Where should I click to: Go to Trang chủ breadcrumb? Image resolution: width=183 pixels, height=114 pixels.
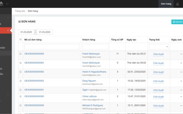[20, 11]
